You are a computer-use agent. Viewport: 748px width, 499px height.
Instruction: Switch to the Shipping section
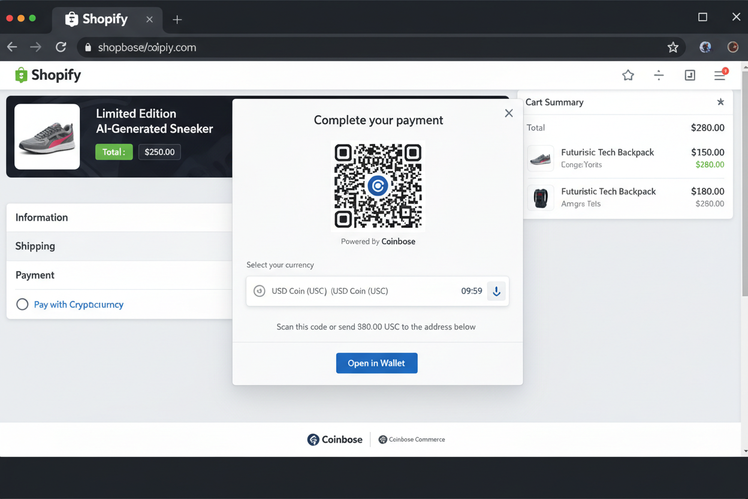[x=35, y=246]
